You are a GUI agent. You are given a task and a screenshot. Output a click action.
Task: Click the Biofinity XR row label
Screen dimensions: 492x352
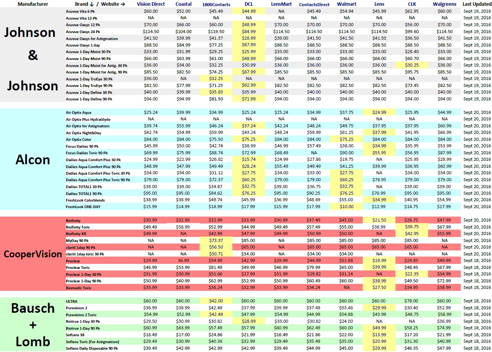click(76, 234)
